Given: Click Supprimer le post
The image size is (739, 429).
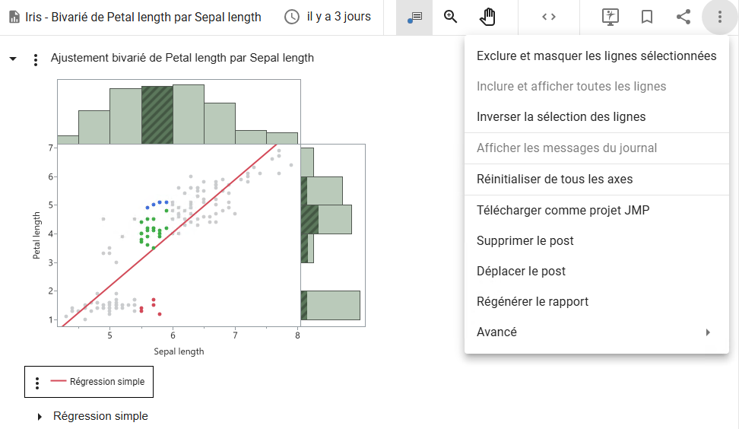Looking at the screenshot, I should 525,241.
